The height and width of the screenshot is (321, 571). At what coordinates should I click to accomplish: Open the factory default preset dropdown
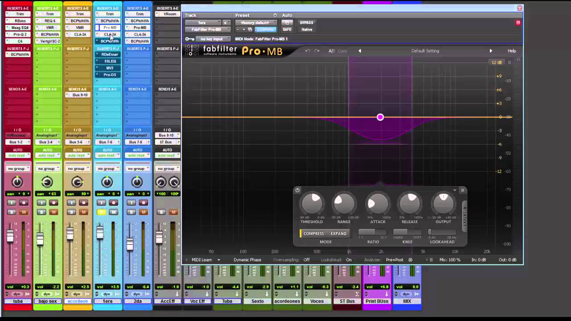click(256, 23)
